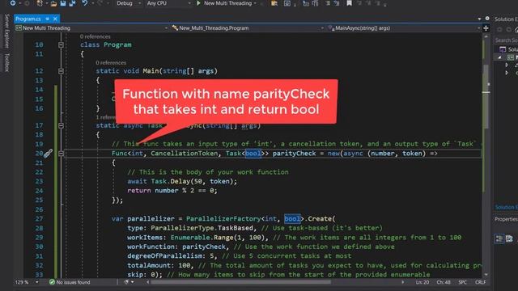Pin the Program.cs tab
Viewport: 518px width, 291px height.
[48, 19]
